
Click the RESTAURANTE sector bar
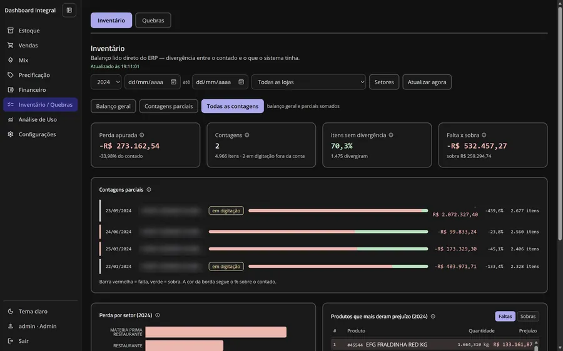click(184, 345)
